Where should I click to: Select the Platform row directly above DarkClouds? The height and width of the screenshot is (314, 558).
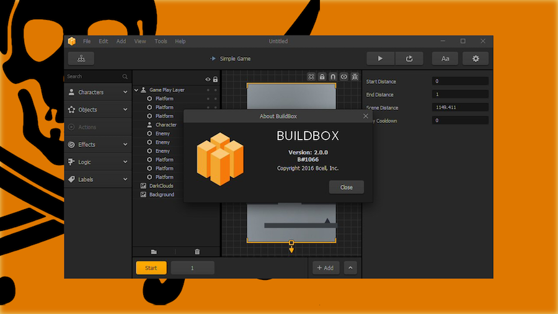click(164, 177)
